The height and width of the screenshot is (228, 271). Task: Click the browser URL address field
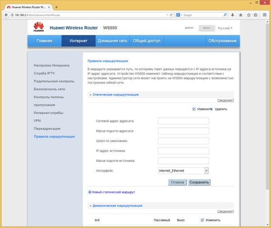click(x=90, y=15)
